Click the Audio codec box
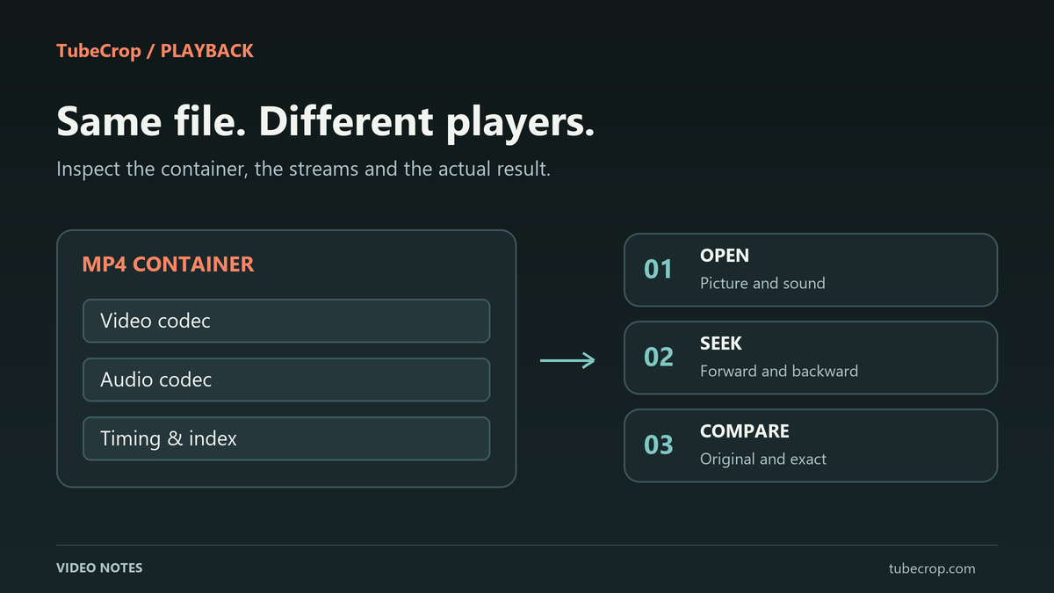The height and width of the screenshot is (593, 1054). 286,380
